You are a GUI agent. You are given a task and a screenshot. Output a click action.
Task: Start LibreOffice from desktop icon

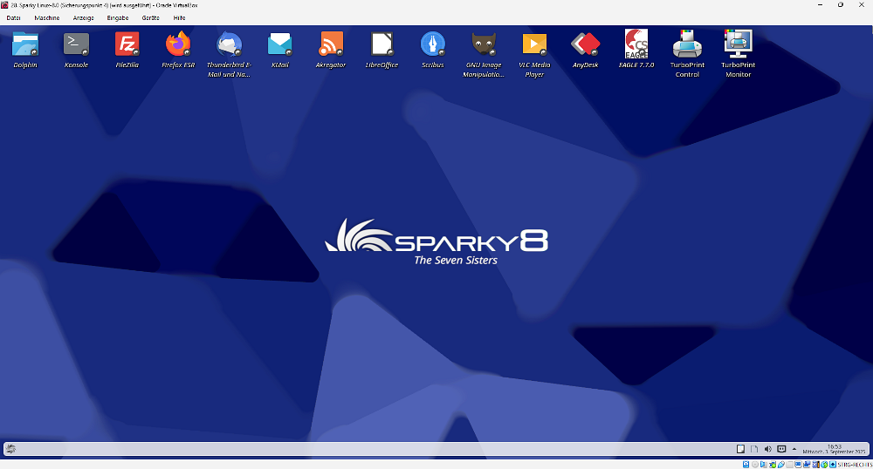click(x=382, y=44)
